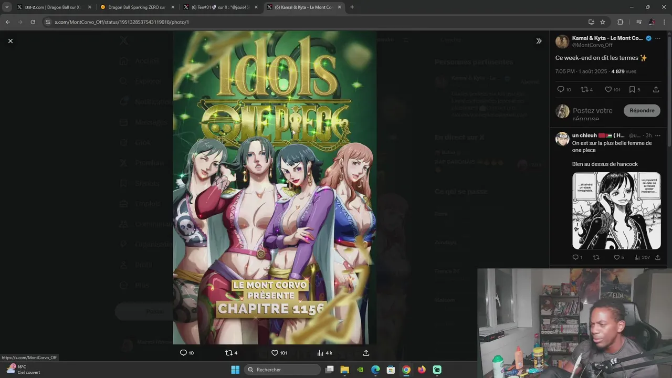Share un chleuh's comment

(658, 257)
